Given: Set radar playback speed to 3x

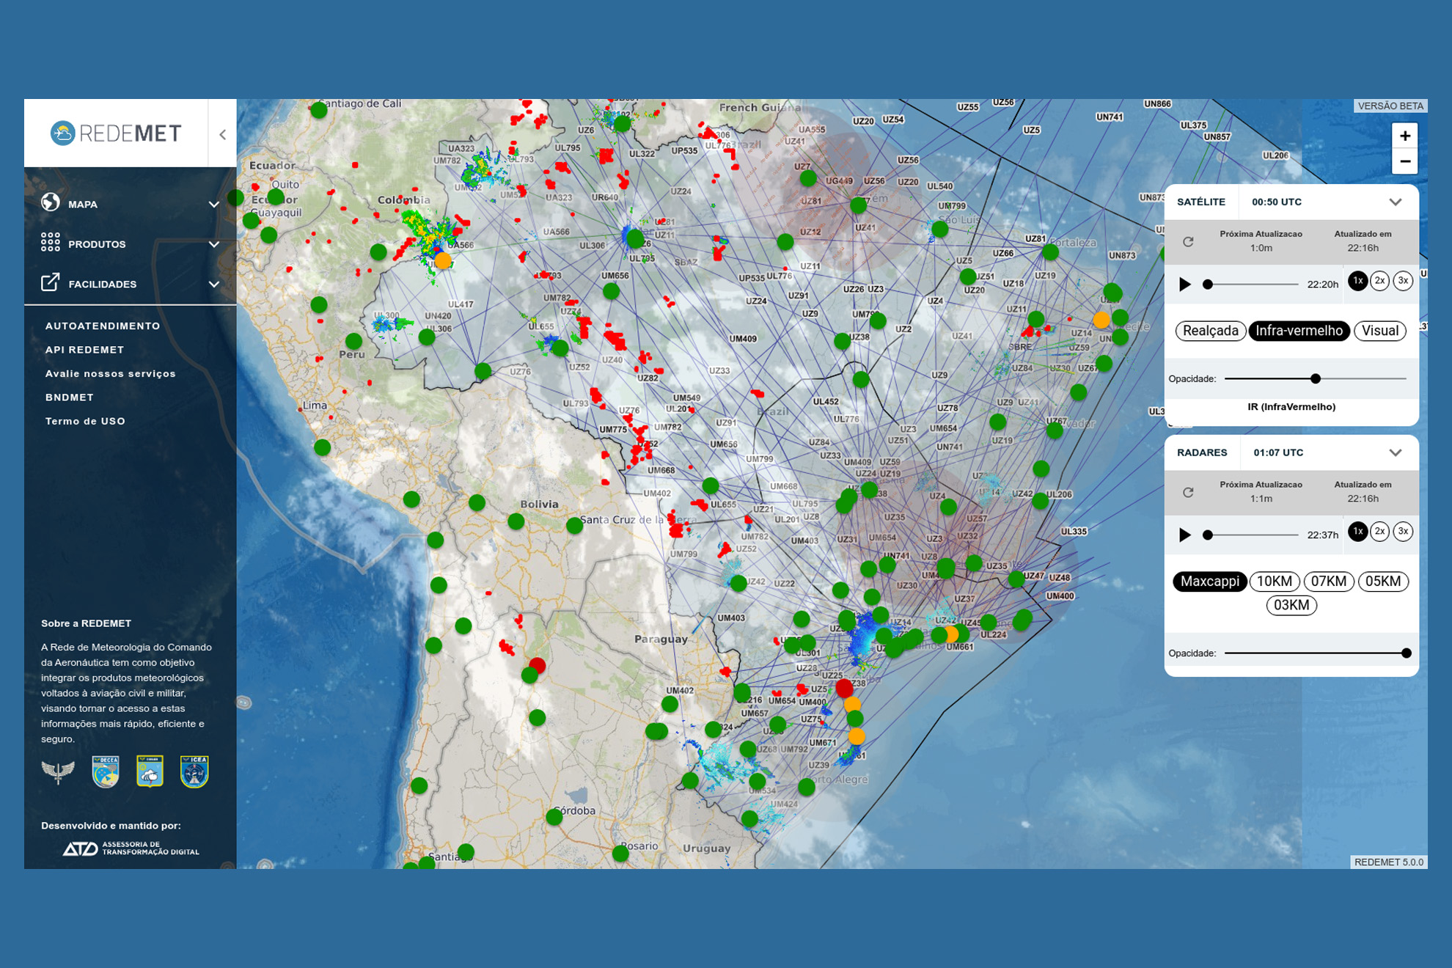Looking at the screenshot, I should click(x=1402, y=532).
